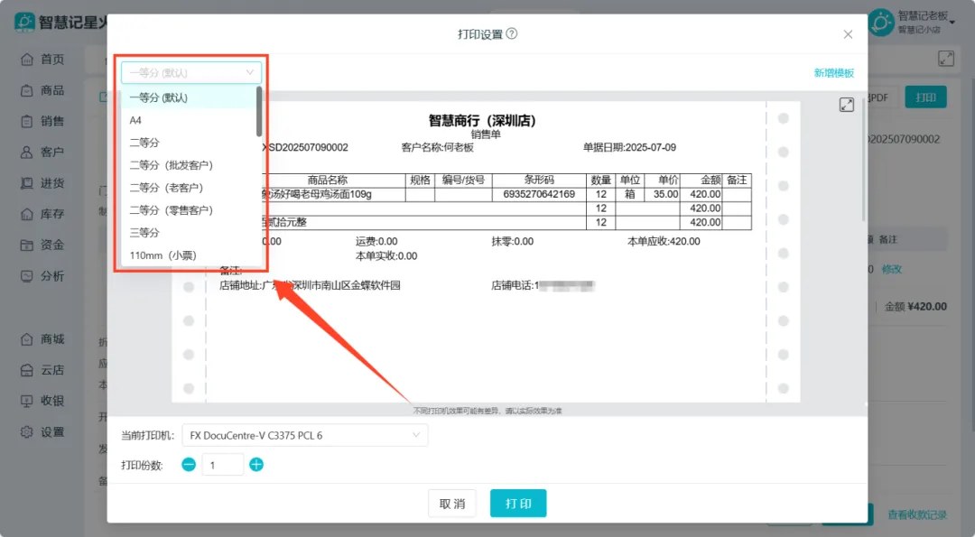
Task: Select the 资金 sidebar icon
Action: coord(27,245)
